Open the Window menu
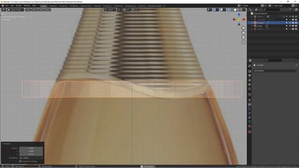This screenshot has height=168, width=299. (x=27, y=6)
